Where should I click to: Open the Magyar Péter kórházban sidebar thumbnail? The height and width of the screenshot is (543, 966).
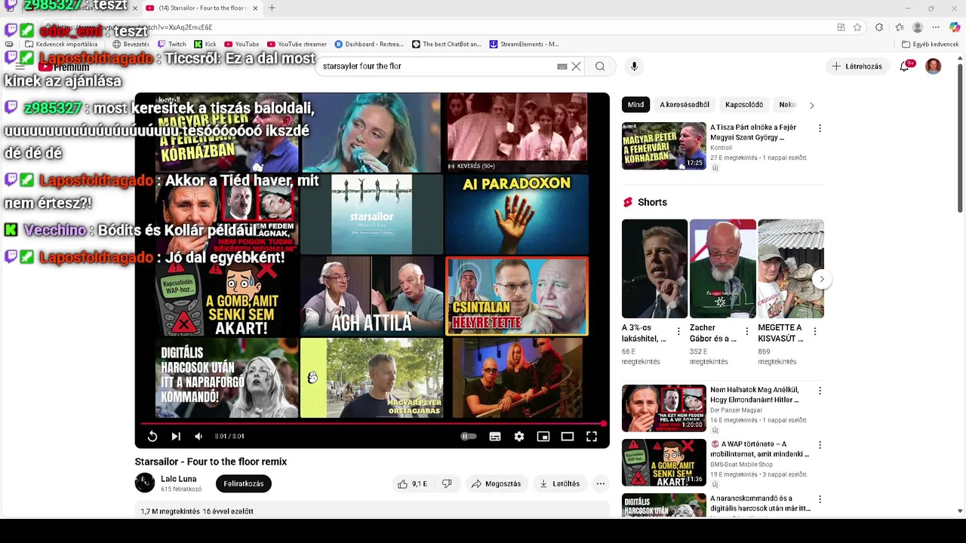coord(664,146)
